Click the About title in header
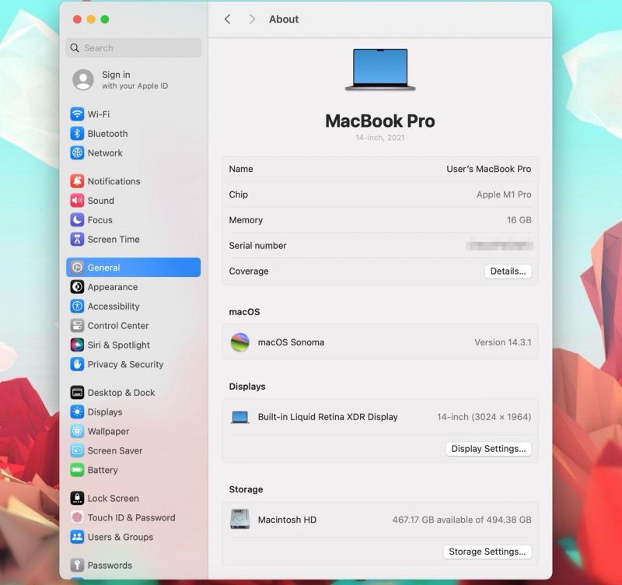 click(x=284, y=19)
